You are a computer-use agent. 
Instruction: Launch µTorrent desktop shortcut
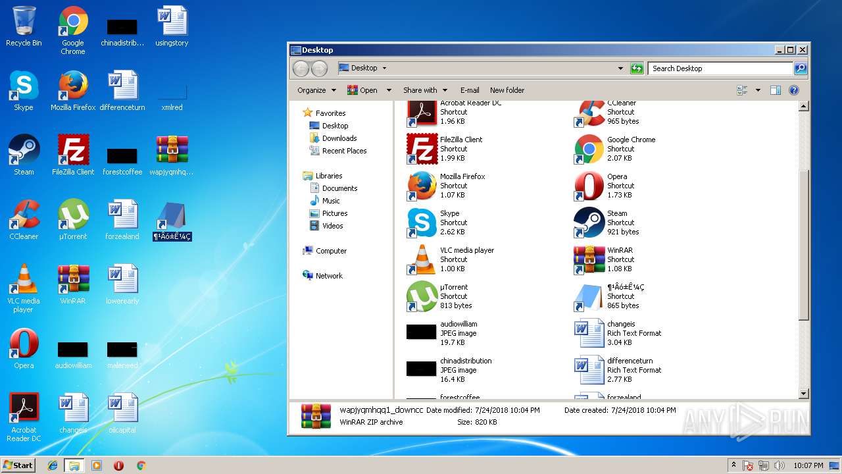point(73,220)
